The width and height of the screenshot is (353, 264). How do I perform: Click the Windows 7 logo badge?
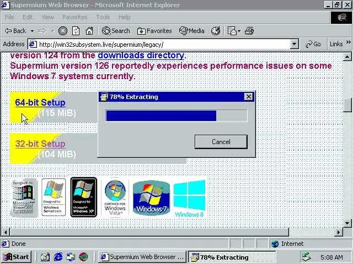(x=151, y=198)
